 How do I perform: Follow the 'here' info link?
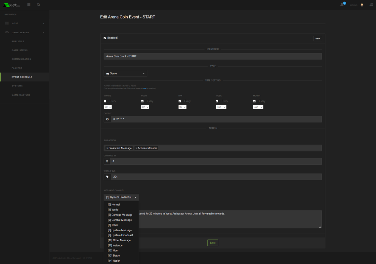[145, 88]
